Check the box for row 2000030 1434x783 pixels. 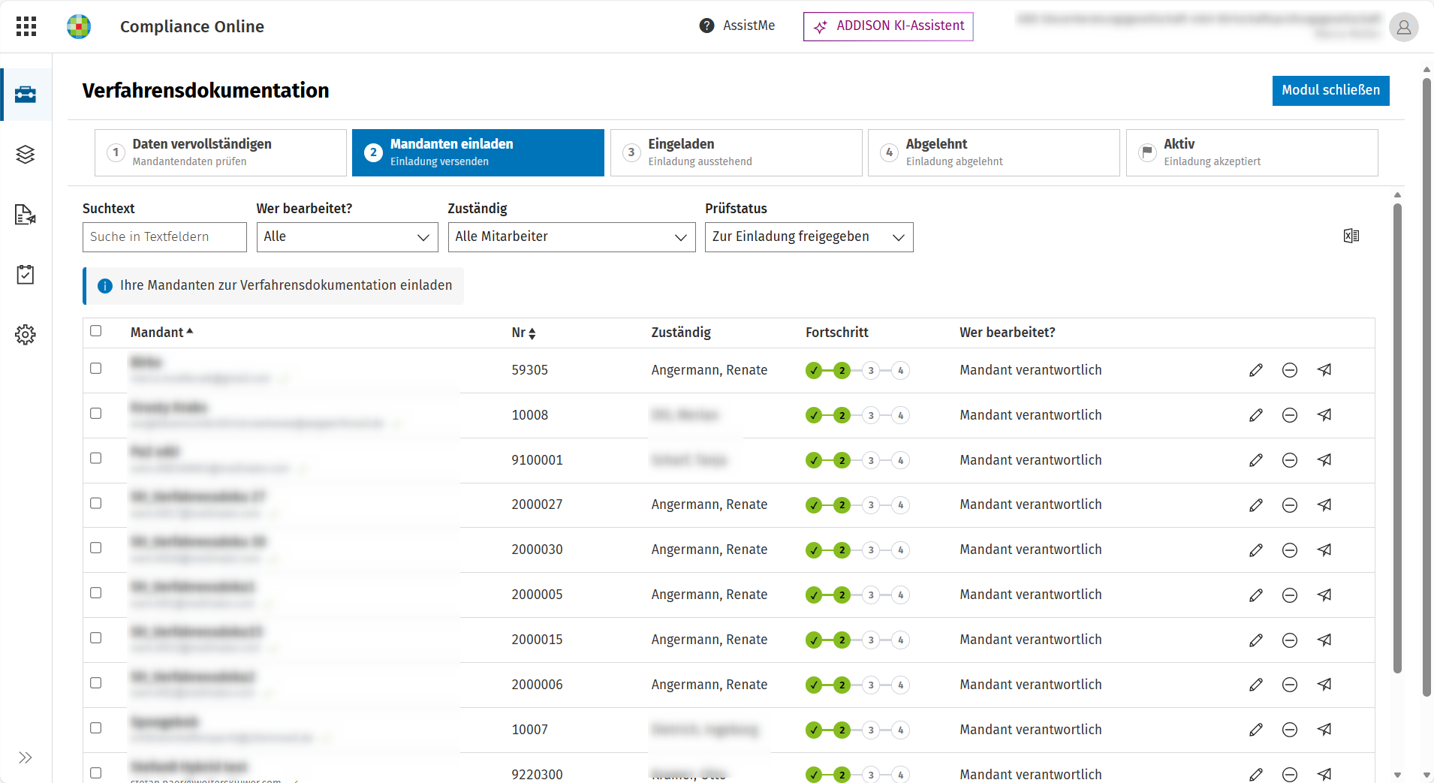pyautogui.click(x=96, y=548)
